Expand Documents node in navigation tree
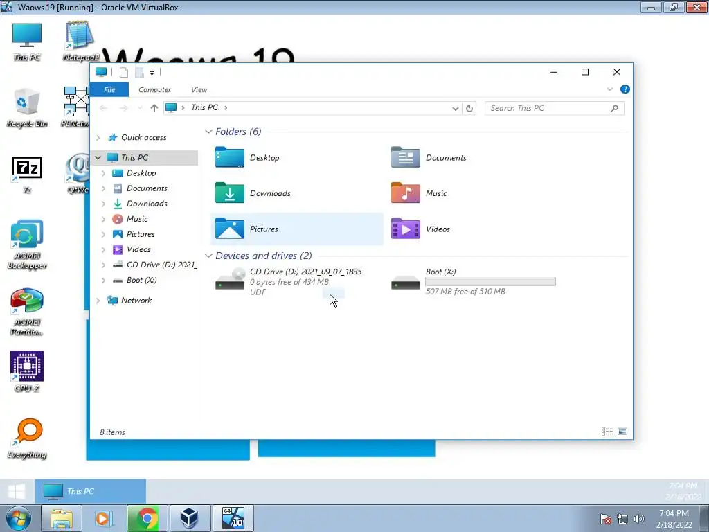Image resolution: width=709 pixels, height=532 pixels. point(104,188)
